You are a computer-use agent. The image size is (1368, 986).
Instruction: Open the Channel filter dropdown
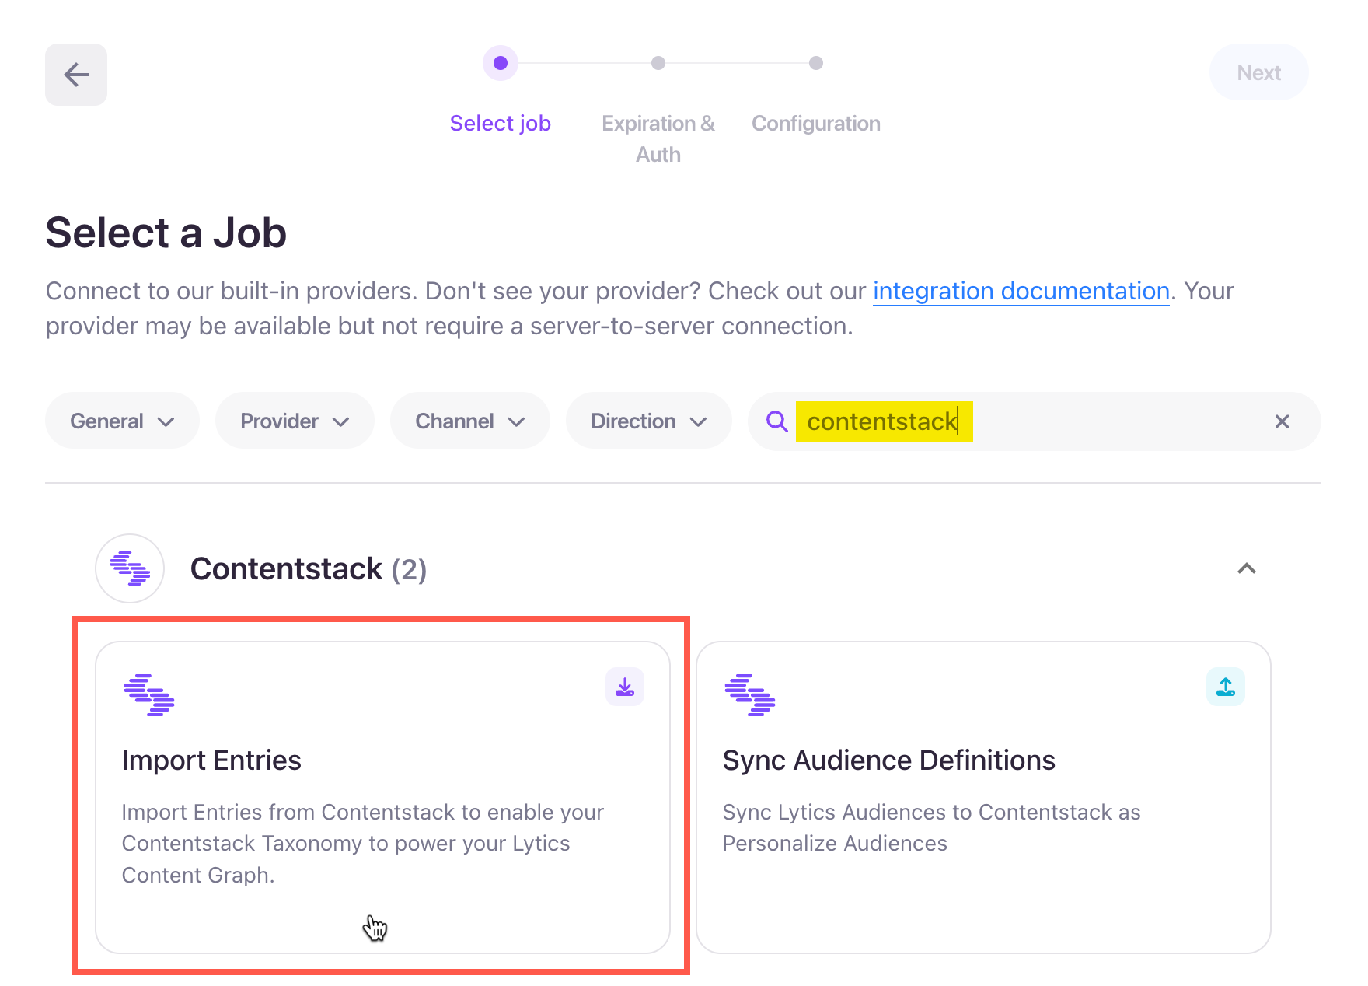470,421
